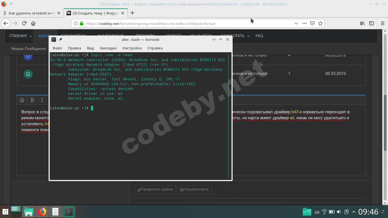Screen dimensions: 388x218
Task: Toggle the Firefox sidebar view
Action: [x=371, y=24]
